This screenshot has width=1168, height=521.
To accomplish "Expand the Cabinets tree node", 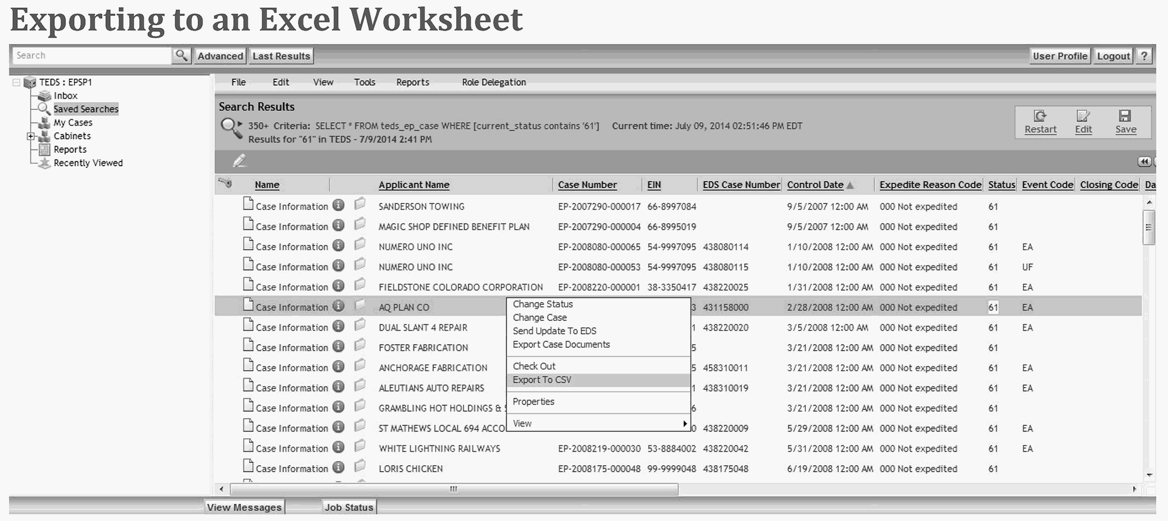I will coord(31,136).
